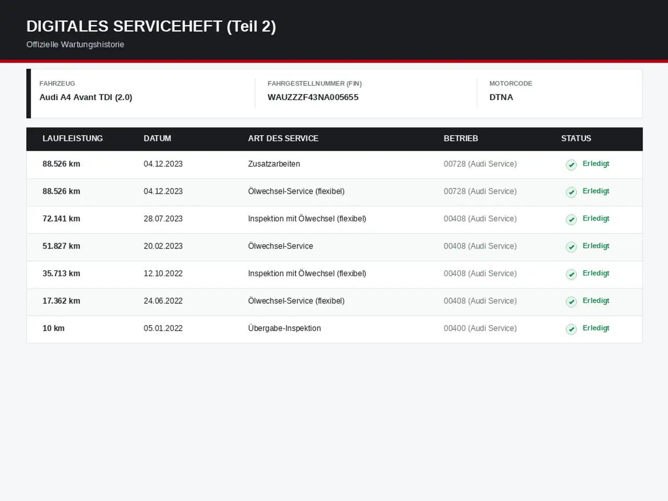Click workshop 00400 (Audi Service)
The image size is (668, 501).
[480, 328]
